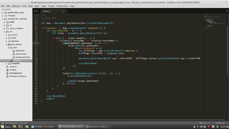229x129 pixels.
Task: Go to previous tab with left arrow
Action: coord(34,11)
